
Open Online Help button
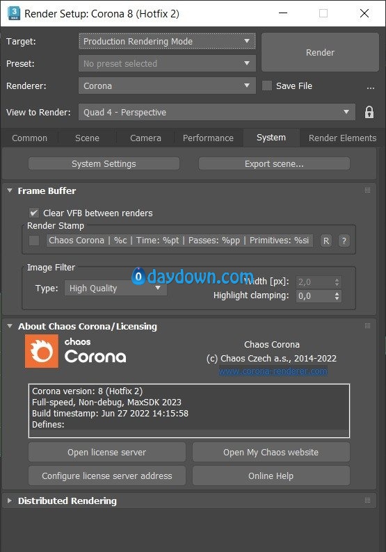[x=271, y=476]
